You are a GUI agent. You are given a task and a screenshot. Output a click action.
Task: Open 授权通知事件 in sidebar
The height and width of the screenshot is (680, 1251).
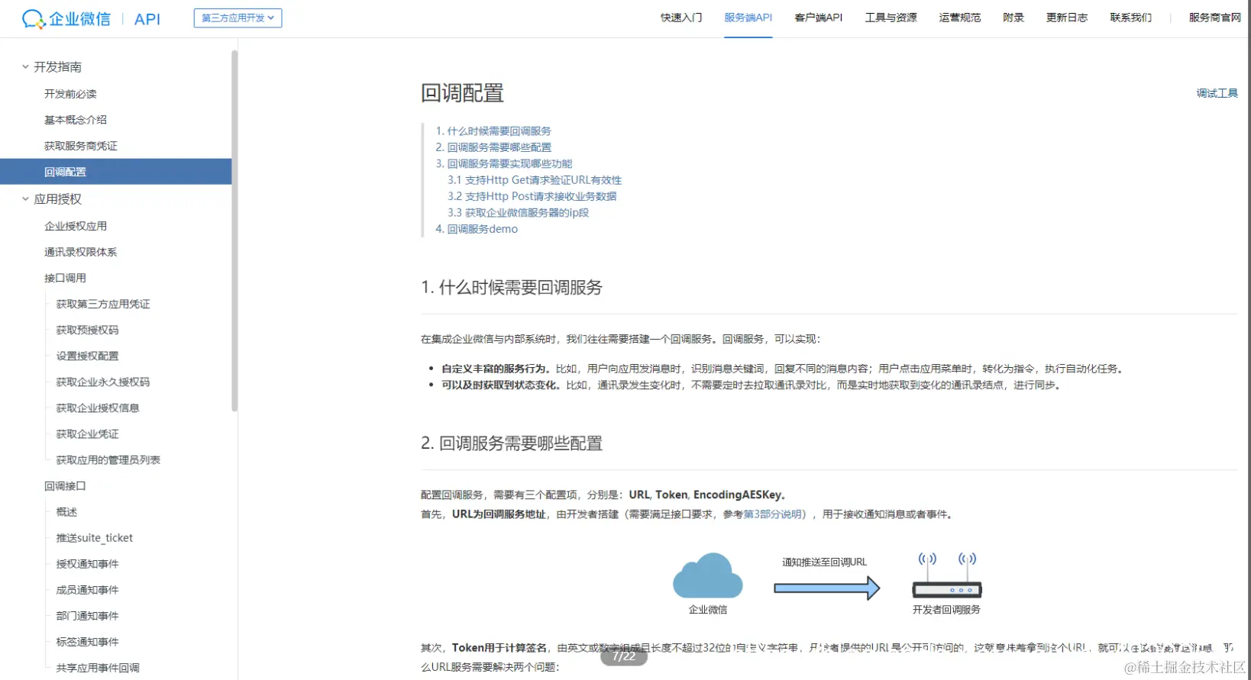point(87,563)
